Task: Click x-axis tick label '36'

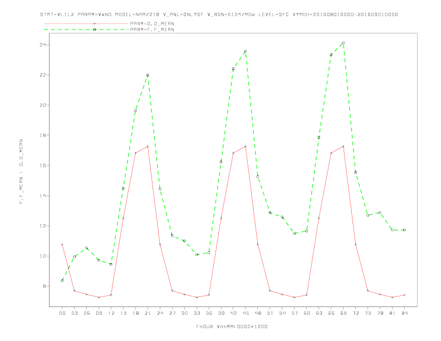Action: tap(209, 313)
